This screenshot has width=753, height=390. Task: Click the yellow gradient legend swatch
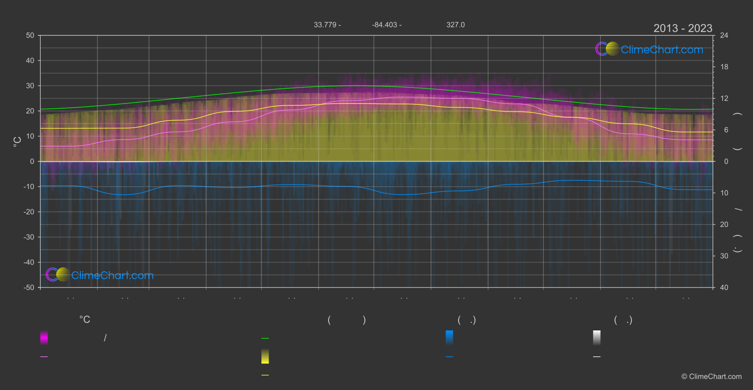pos(265,356)
